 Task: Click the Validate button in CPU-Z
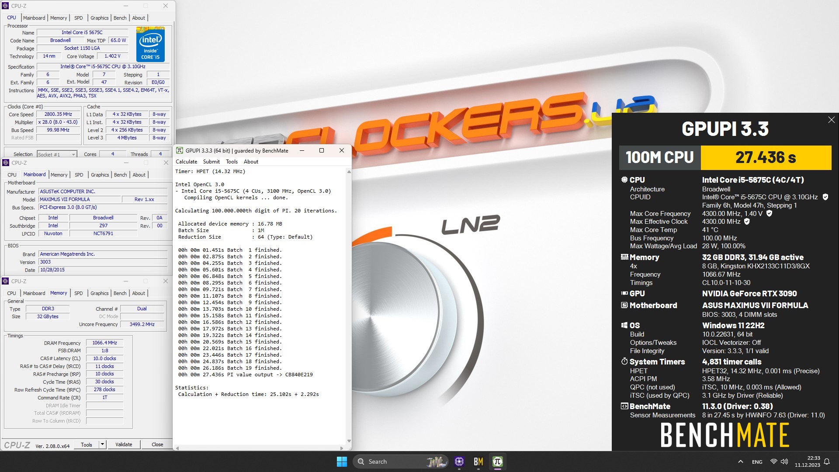point(124,444)
